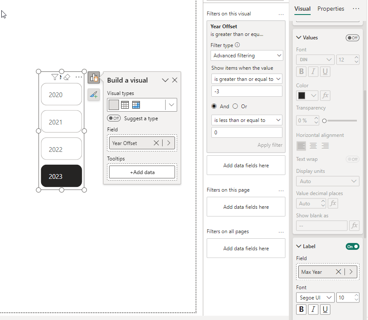
Task: Select the 2023 slicer tile
Action: click(x=61, y=176)
